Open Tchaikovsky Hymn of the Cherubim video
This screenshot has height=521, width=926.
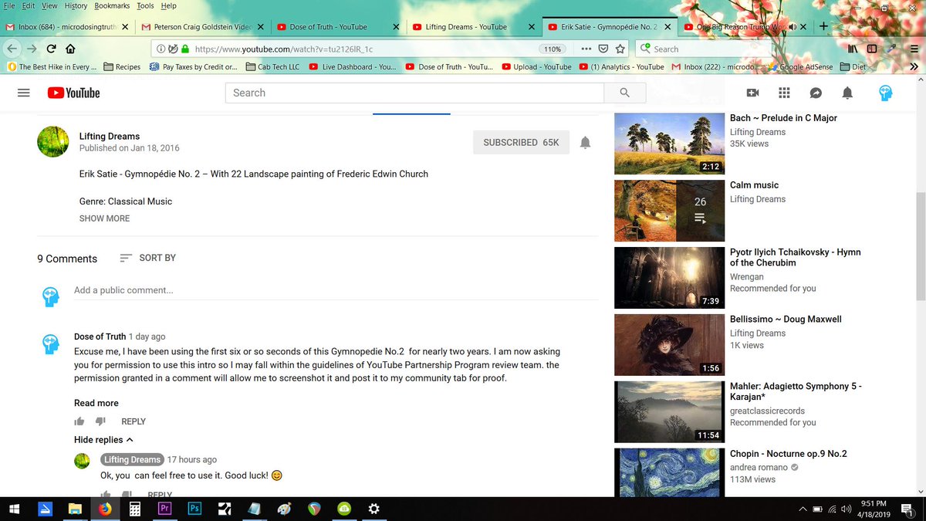(x=668, y=278)
